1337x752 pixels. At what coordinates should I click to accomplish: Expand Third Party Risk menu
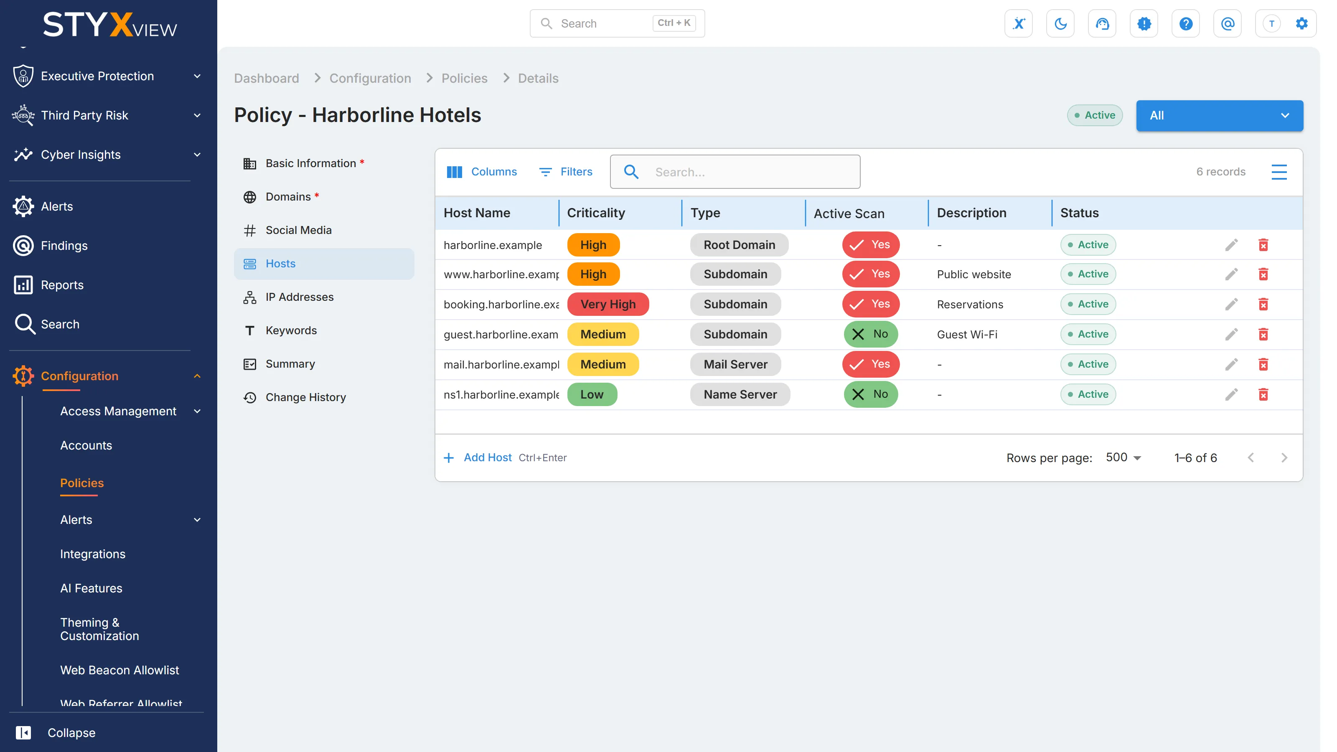107,115
